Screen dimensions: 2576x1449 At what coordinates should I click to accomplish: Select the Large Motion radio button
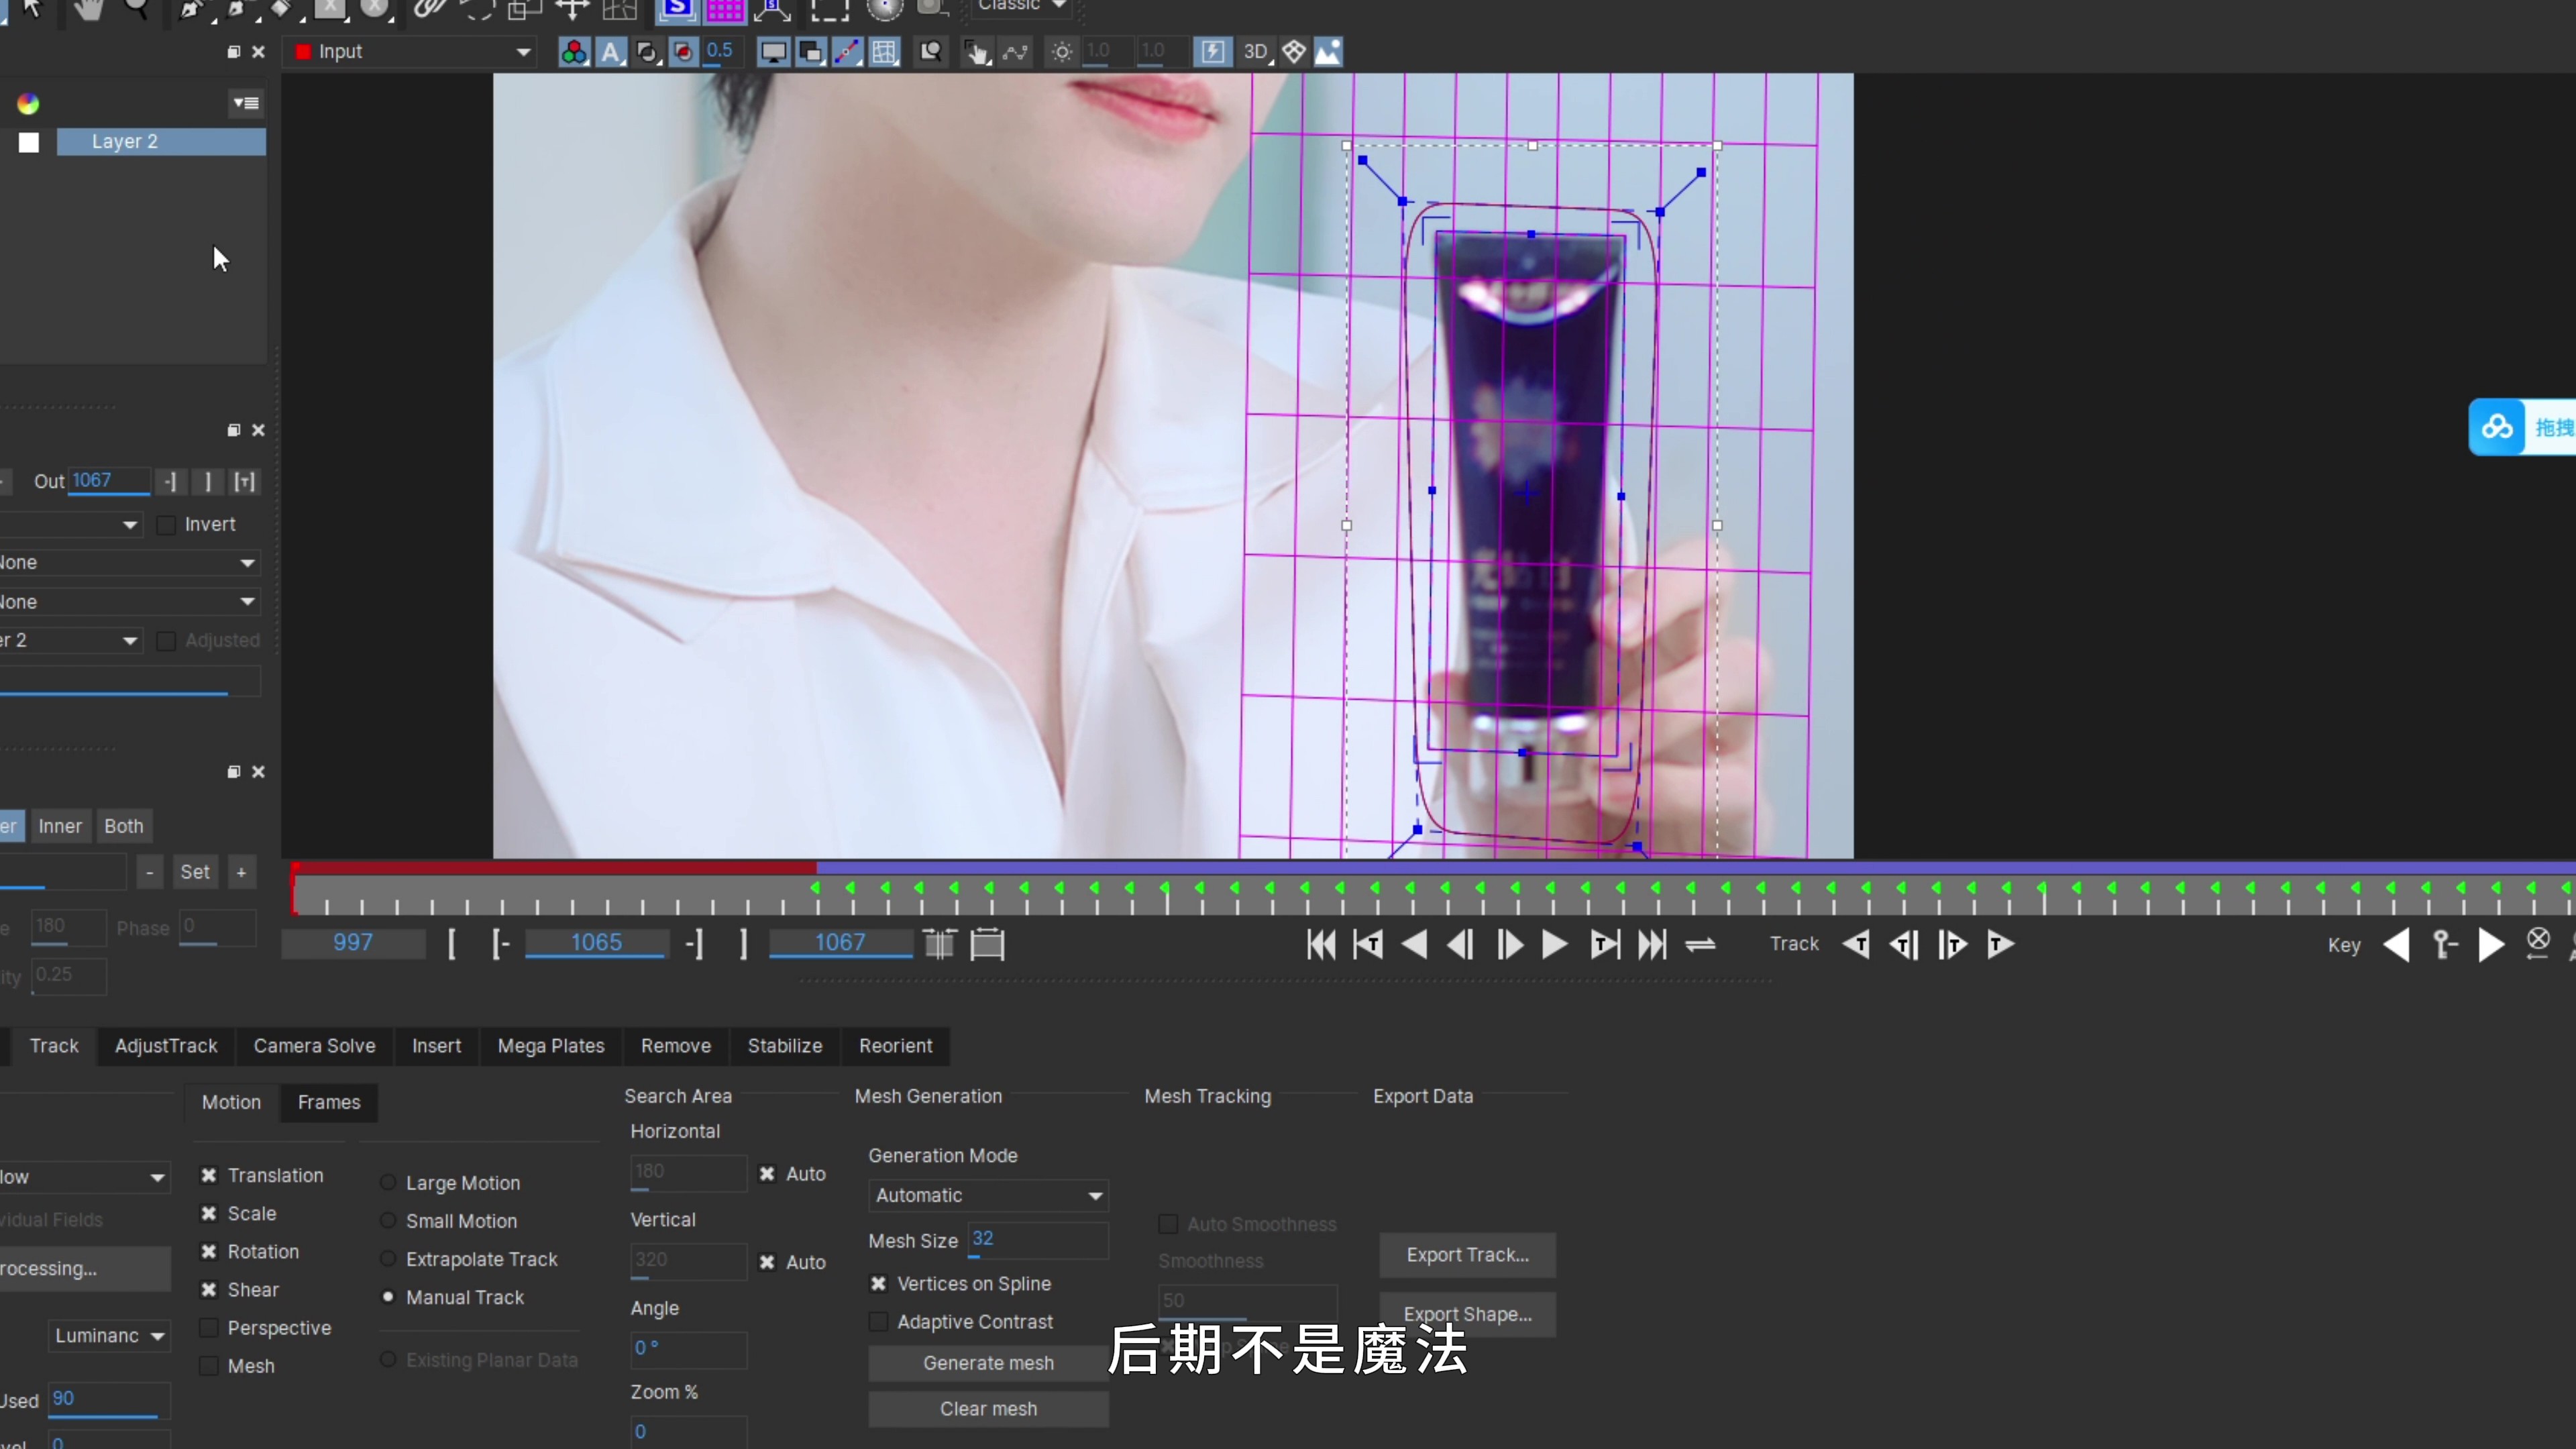click(x=388, y=1183)
